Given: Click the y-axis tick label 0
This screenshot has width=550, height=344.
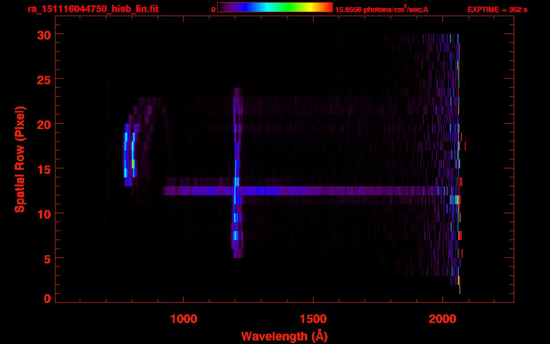Looking at the screenshot, I should coord(46,299).
